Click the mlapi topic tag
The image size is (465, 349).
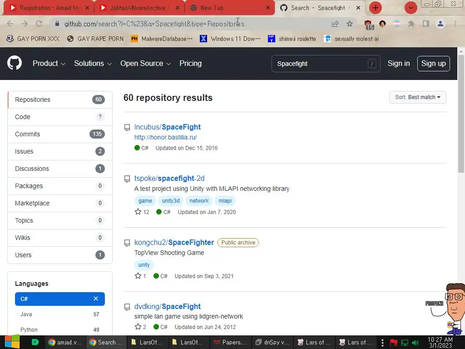225,200
